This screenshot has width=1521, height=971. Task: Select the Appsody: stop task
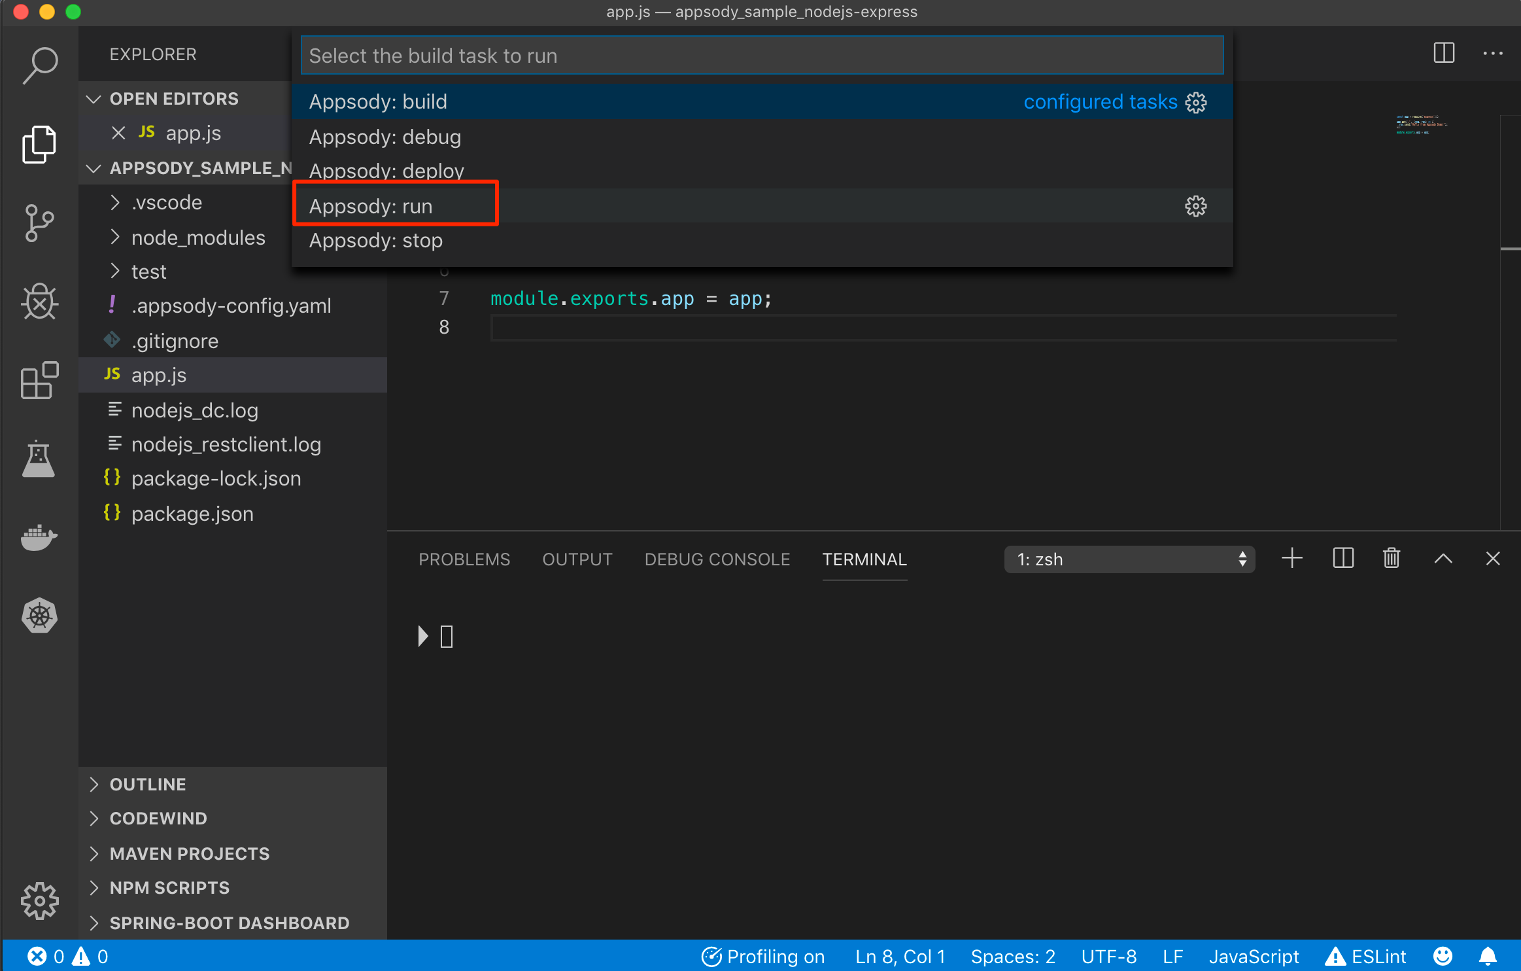[762, 240]
